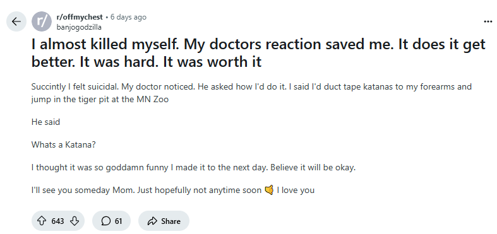Click the post title beginning 'I almost killed myself'
This screenshot has width=497, height=234.
(258, 52)
